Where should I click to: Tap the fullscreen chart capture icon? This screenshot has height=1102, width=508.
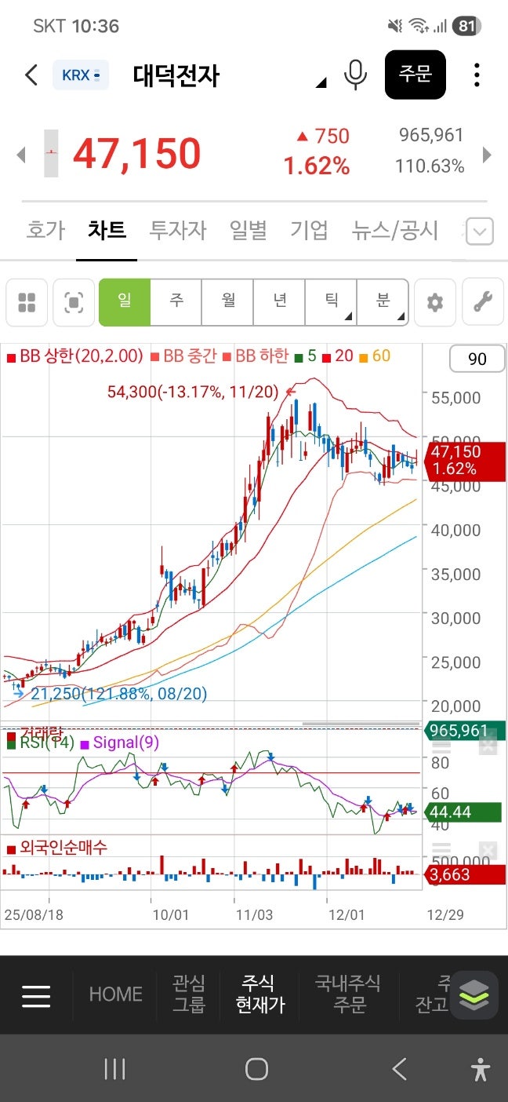click(x=74, y=302)
